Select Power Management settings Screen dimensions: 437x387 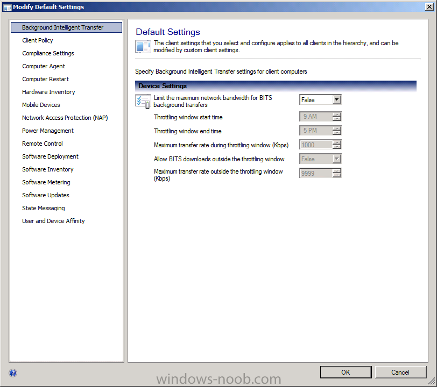[48, 131]
